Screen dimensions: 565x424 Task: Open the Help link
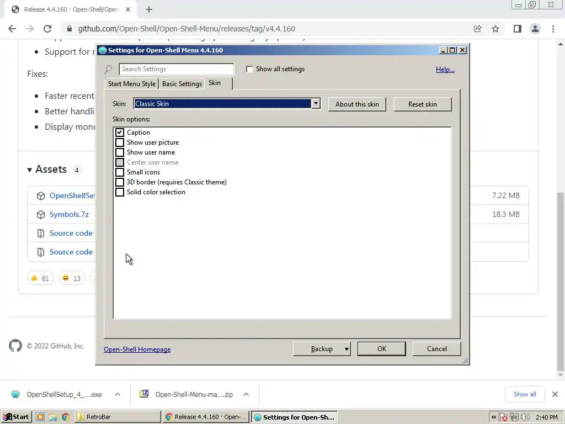(x=445, y=70)
